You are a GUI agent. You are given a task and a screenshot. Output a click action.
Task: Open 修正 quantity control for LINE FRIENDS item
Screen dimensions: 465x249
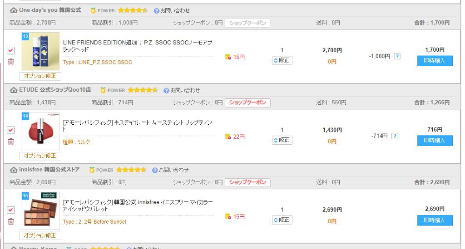[282, 60]
